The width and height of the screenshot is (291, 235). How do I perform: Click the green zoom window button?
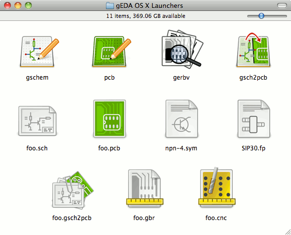[28, 5]
